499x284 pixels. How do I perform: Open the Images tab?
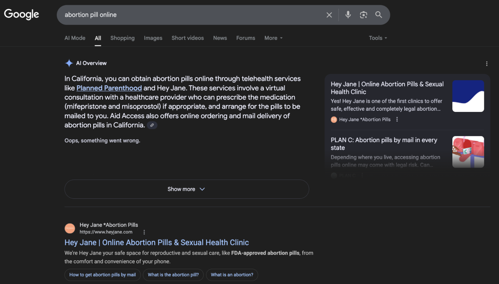pyautogui.click(x=153, y=38)
